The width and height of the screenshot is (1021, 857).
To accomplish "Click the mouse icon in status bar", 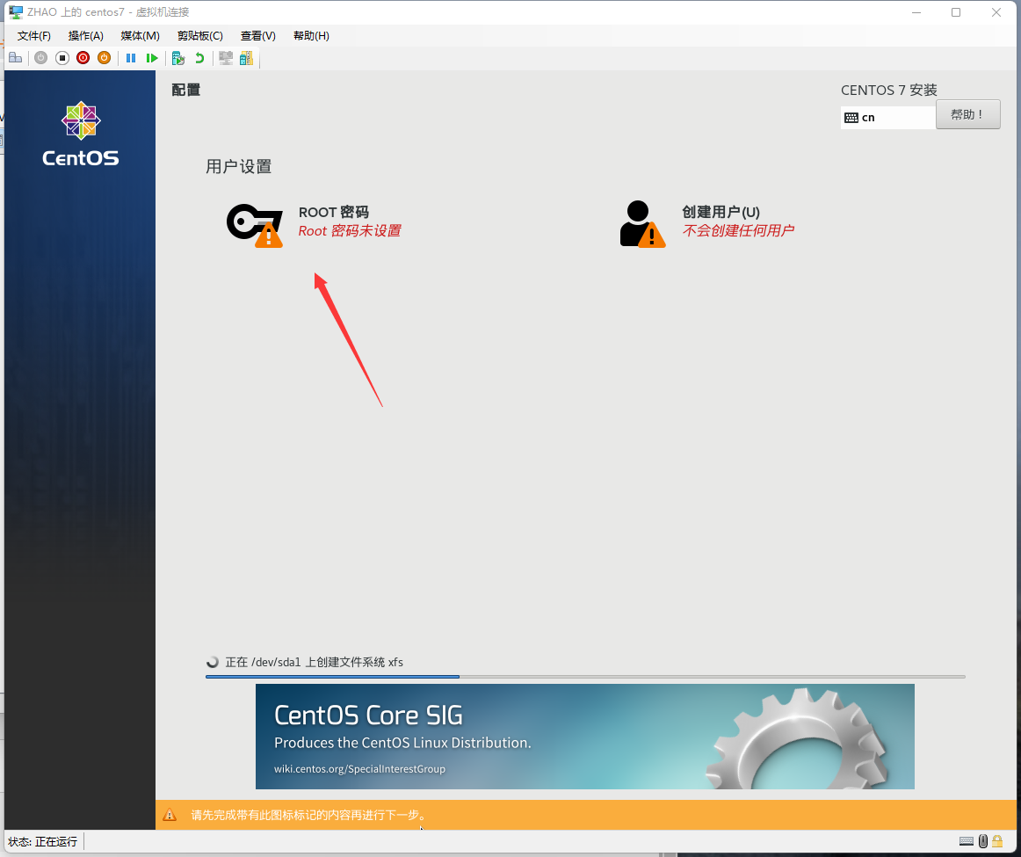I will click(x=982, y=841).
